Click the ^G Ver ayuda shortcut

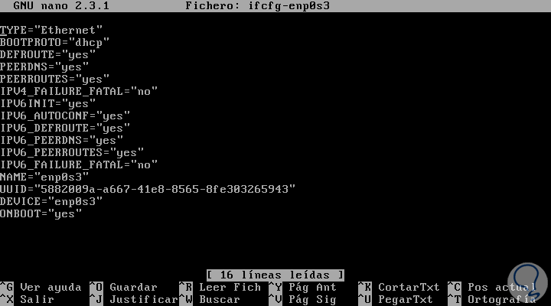[41, 287]
